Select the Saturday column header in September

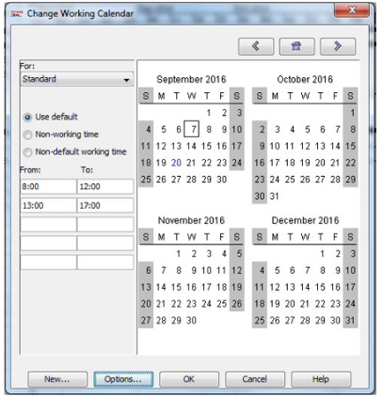[x=237, y=96]
